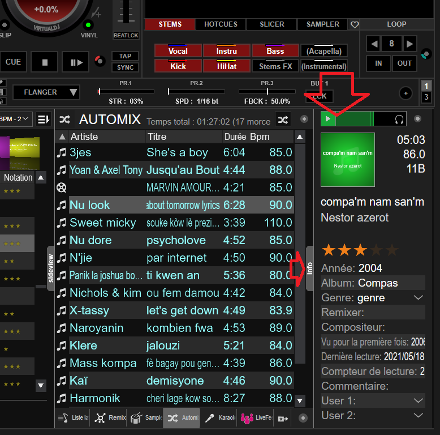Click the Titre column header
The image size is (440, 435).
(183, 137)
